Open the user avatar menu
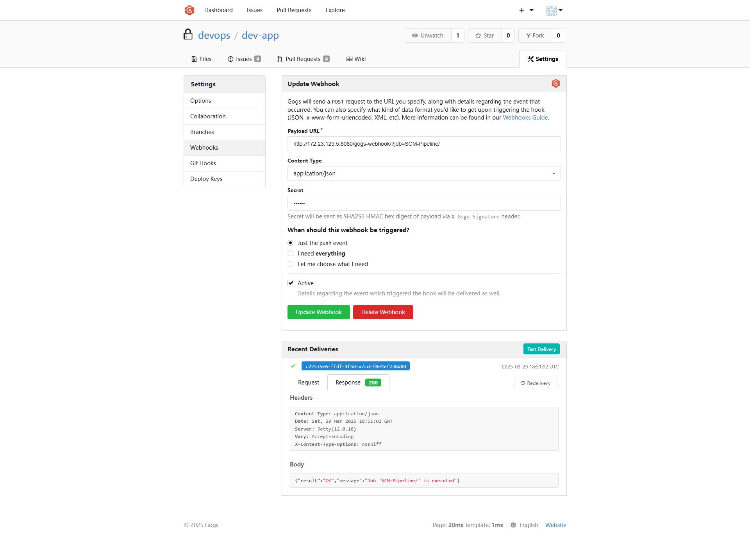This screenshot has width=750, height=538. point(554,11)
